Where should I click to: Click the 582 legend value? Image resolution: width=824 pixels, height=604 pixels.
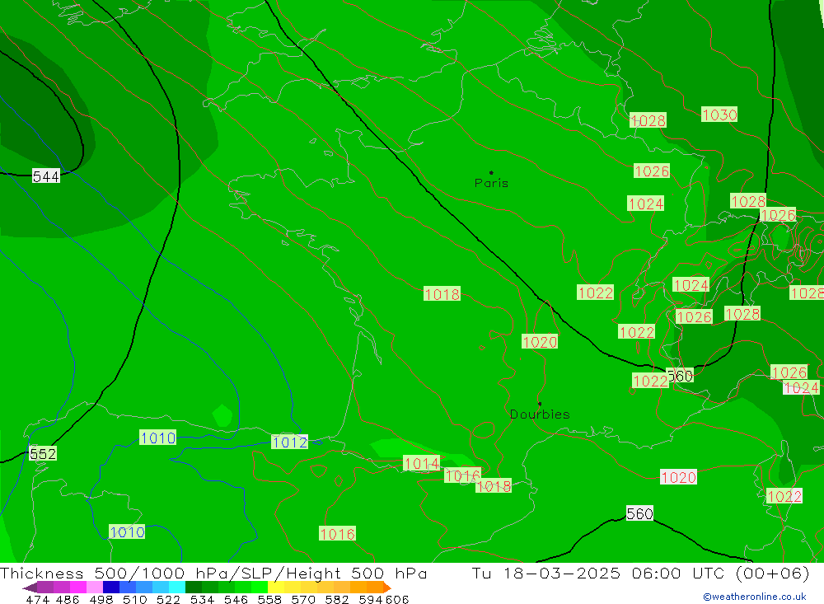336,599
